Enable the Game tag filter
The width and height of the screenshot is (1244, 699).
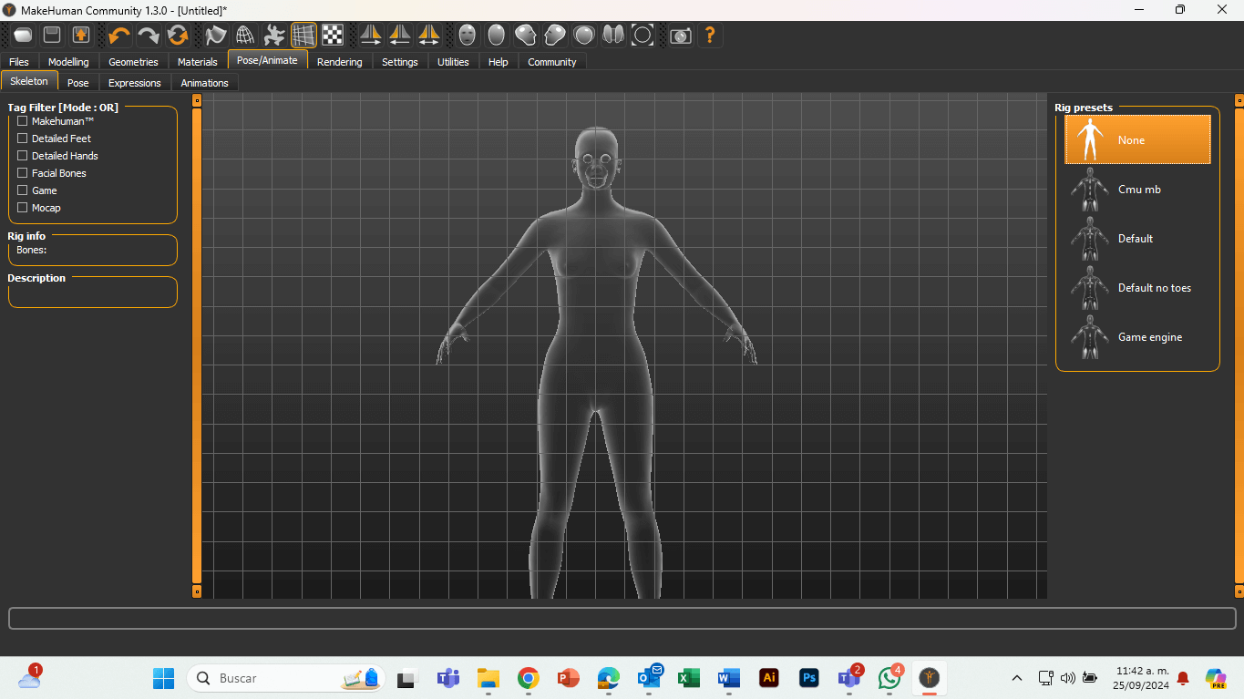(23, 190)
